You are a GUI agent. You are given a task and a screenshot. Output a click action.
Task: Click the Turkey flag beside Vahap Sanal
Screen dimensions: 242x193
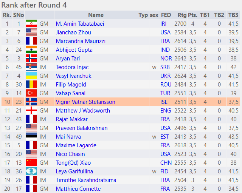point(31,93)
